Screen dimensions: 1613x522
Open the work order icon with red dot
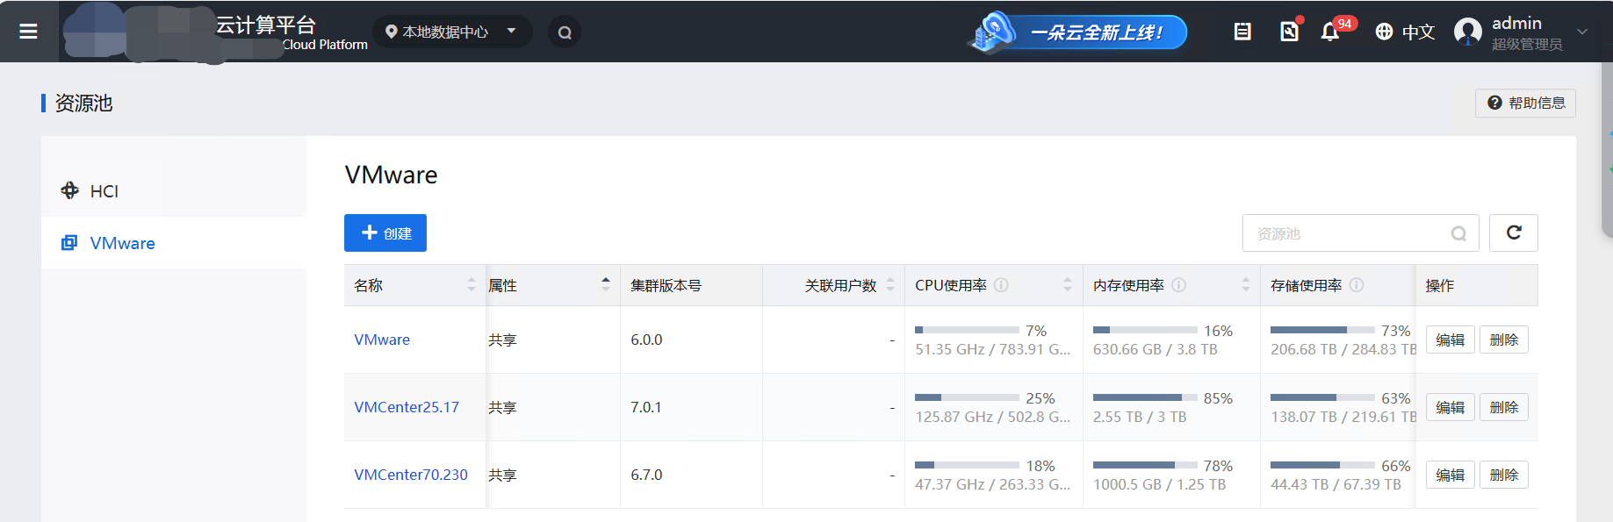coord(1289,32)
